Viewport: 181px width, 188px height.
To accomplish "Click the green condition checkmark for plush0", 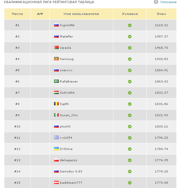I will (130, 127).
